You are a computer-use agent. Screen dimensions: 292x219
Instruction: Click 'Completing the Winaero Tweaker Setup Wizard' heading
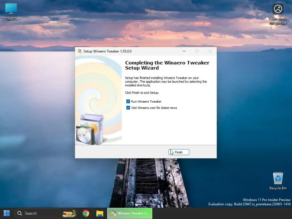tap(167, 65)
